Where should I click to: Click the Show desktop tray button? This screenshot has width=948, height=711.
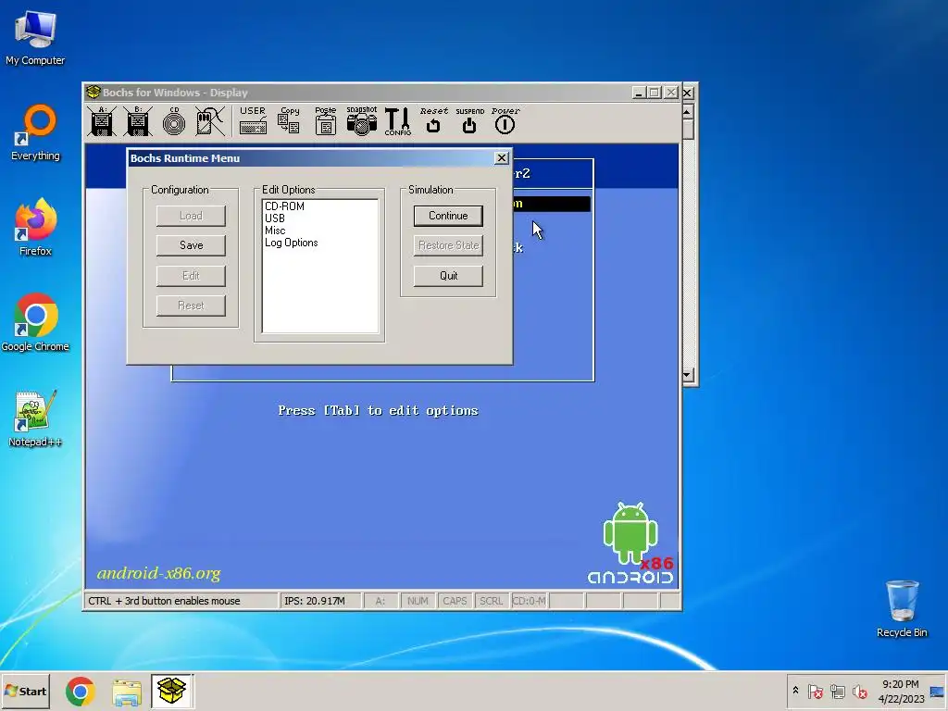pyautogui.click(x=938, y=691)
